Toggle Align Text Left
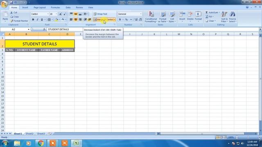 (x=71, y=20)
